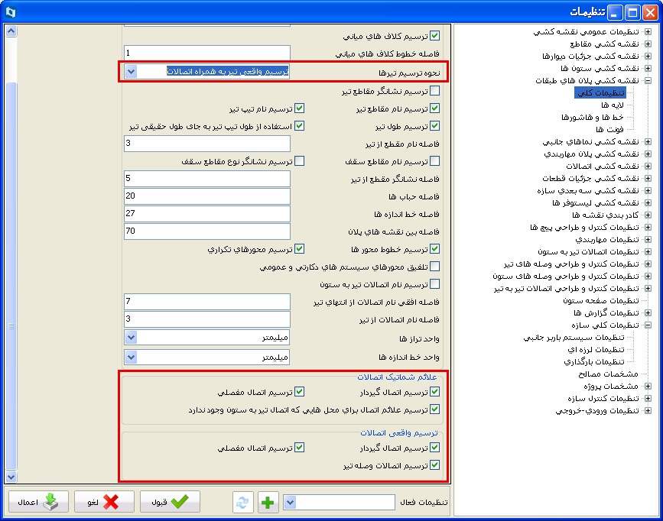Expand the نقشه کشي ستون ها tree node

pos(648,68)
